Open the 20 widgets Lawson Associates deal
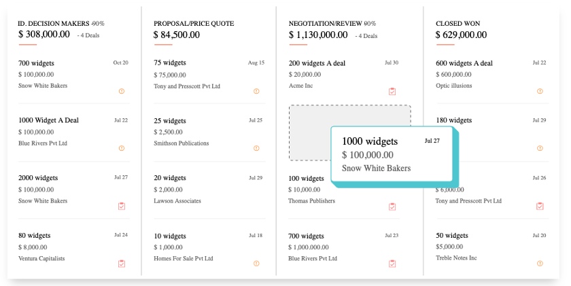The image size is (571, 286). (x=209, y=190)
